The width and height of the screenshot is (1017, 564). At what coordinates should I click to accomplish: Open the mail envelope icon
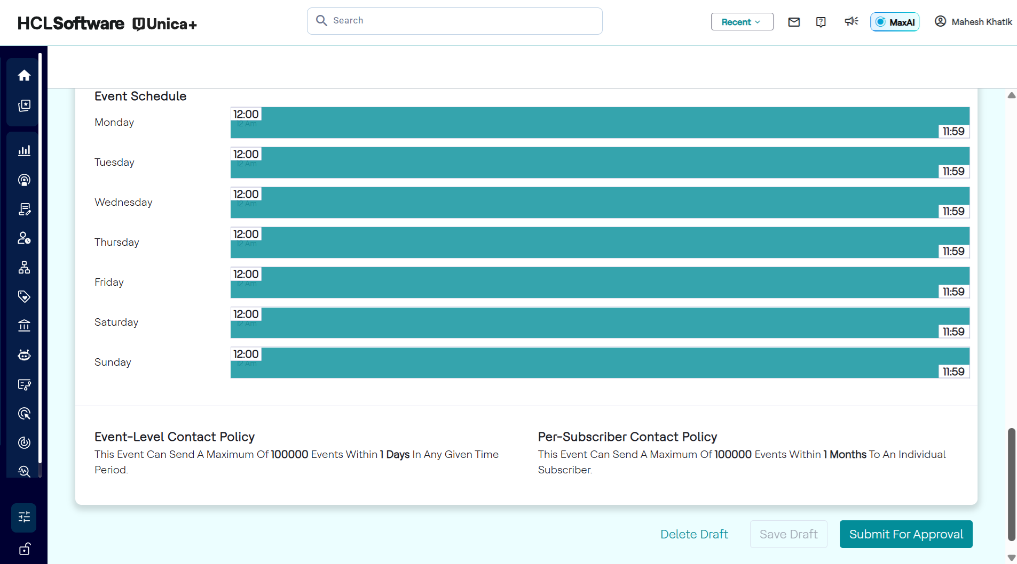point(794,22)
